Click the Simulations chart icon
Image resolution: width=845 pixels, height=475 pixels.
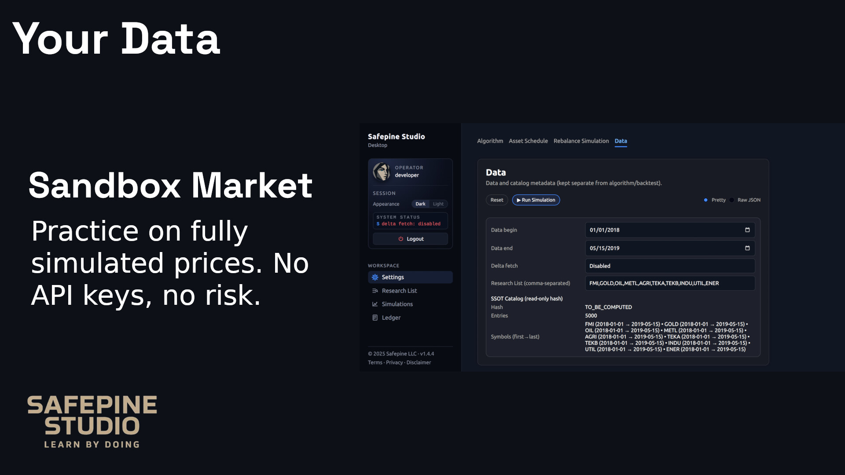pos(375,304)
